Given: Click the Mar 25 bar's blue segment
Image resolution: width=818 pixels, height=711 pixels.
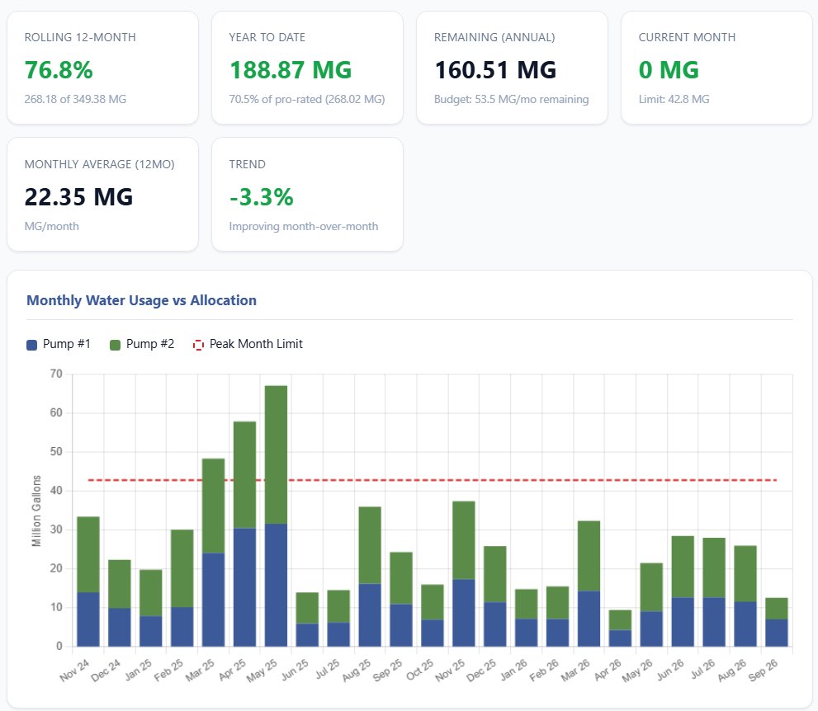Looking at the screenshot, I should coord(213,600).
